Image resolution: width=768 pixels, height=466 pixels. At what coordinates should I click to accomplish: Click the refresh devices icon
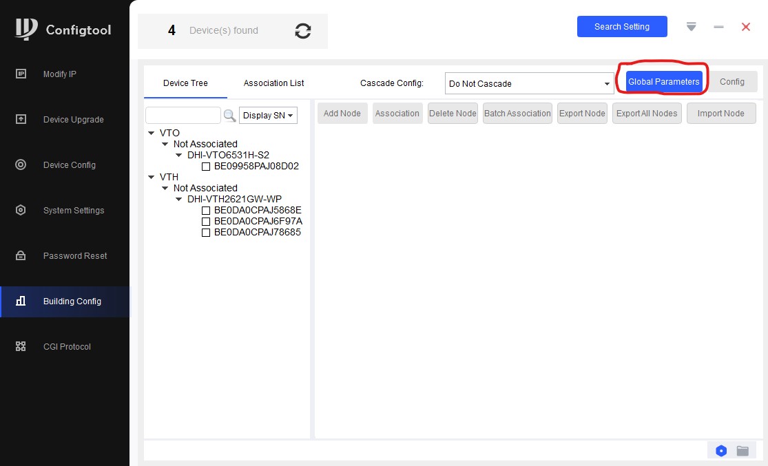[x=302, y=31]
